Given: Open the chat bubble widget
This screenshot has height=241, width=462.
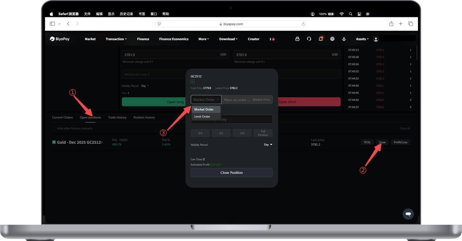Looking at the screenshot, I should pos(408,214).
